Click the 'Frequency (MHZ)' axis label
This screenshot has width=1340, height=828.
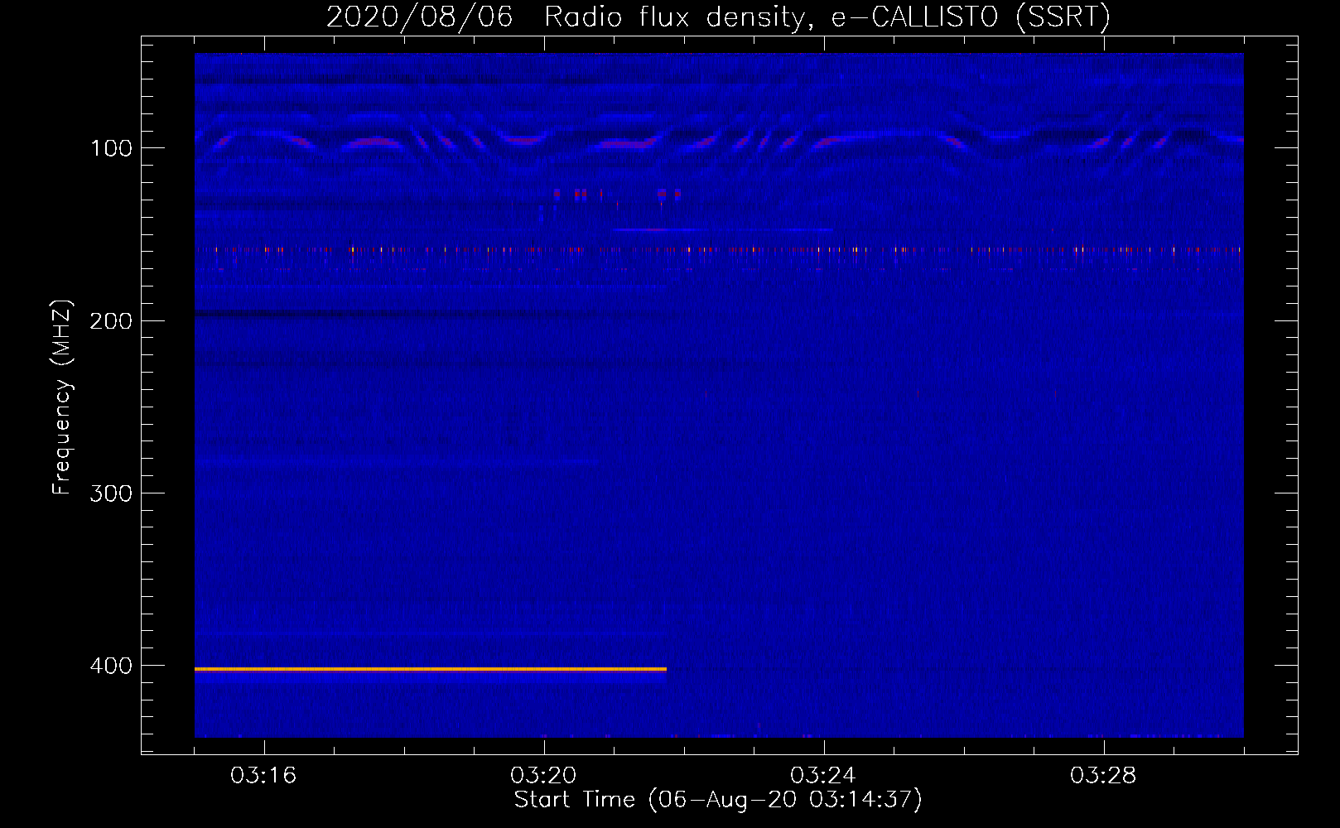(x=61, y=397)
